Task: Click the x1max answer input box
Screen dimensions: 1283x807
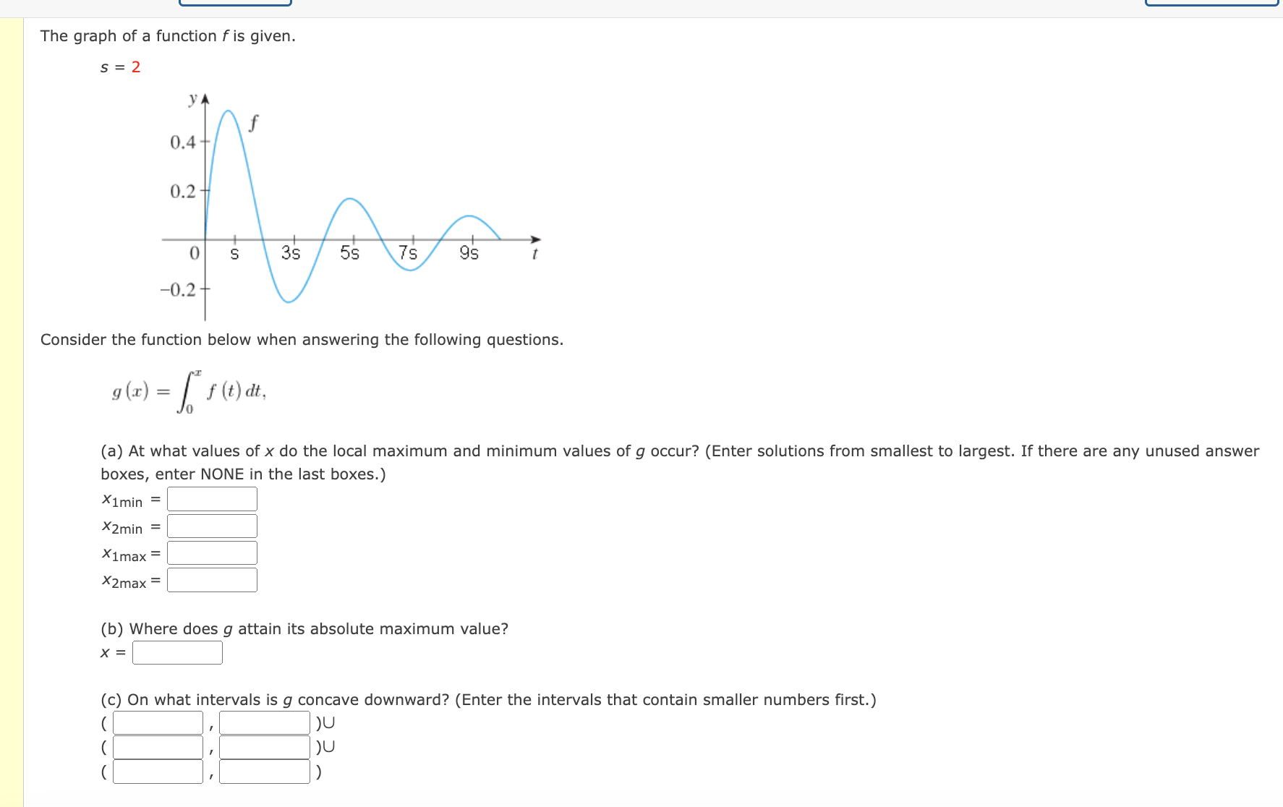Action: [x=213, y=552]
